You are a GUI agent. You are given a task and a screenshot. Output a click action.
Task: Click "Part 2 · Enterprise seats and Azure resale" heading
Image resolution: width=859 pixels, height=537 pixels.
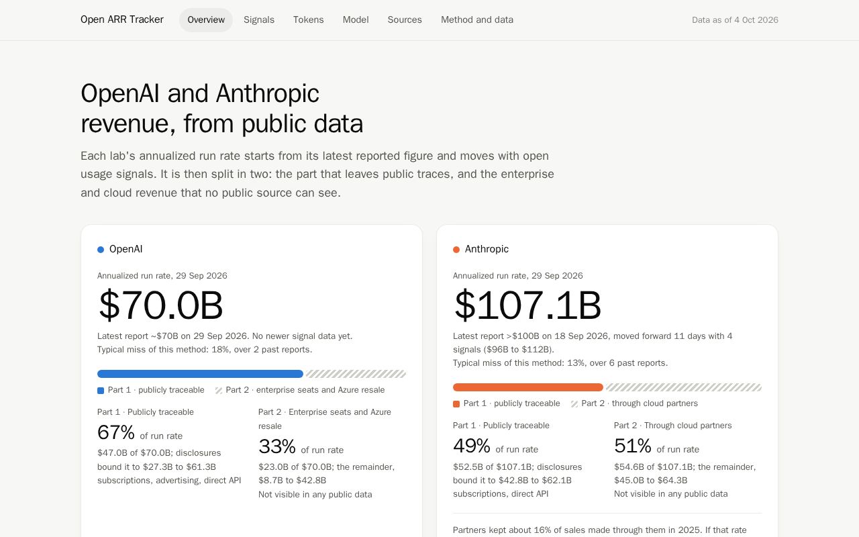pyautogui.click(x=325, y=419)
